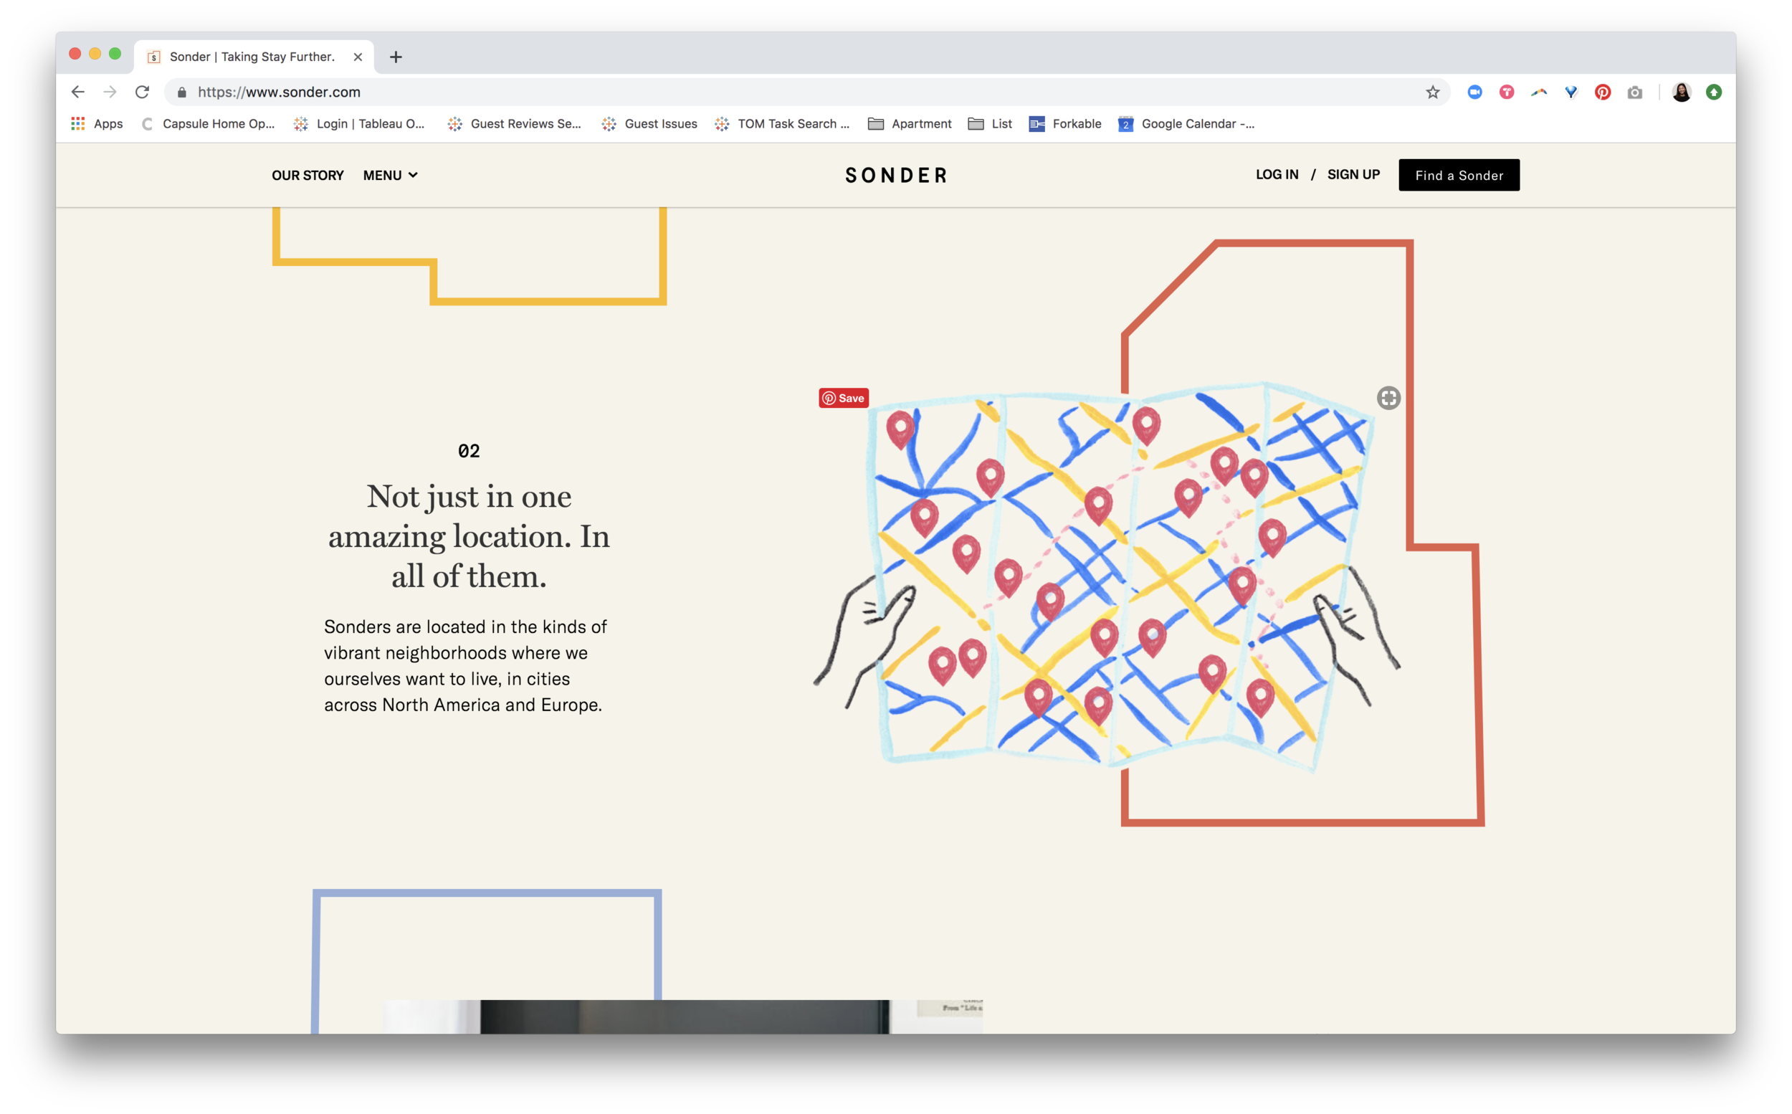The image size is (1792, 1114).
Task: Open the Chrome profile avatar
Action: click(1682, 92)
